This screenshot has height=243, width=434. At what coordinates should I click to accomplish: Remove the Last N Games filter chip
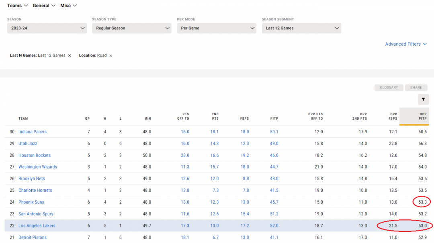coord(70,55)
